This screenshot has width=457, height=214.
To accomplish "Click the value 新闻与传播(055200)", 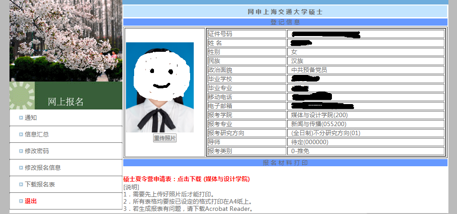I will point(319,124).
